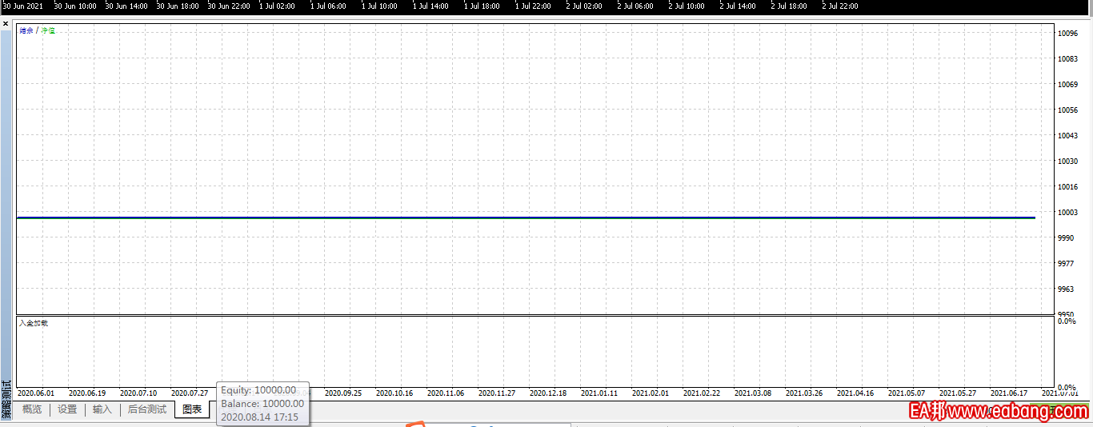Click the 9963 axis value
Image resolution: width=1093 pixels, height=427 pixels.
1066,289
